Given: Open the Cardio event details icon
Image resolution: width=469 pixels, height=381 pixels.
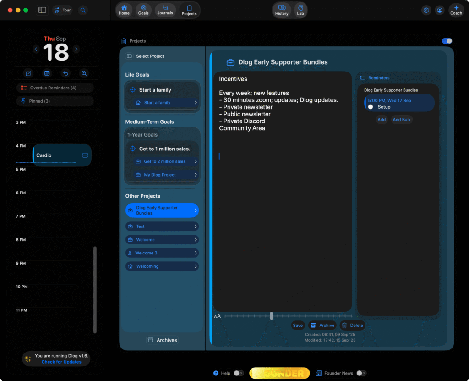Looking at the screenshot, I should (85, 155).
